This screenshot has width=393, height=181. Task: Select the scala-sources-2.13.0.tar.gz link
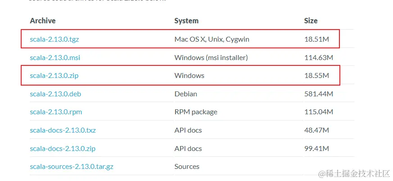[72, 167]
